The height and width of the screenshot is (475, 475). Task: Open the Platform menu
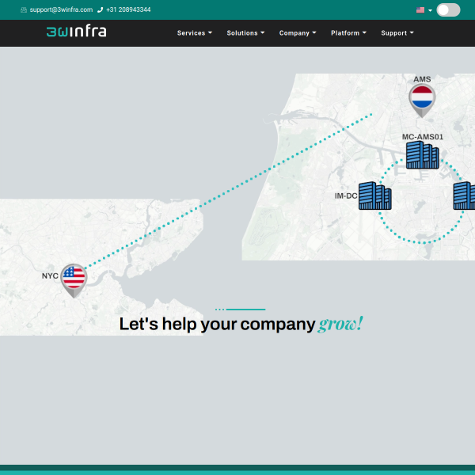[348, 33]
